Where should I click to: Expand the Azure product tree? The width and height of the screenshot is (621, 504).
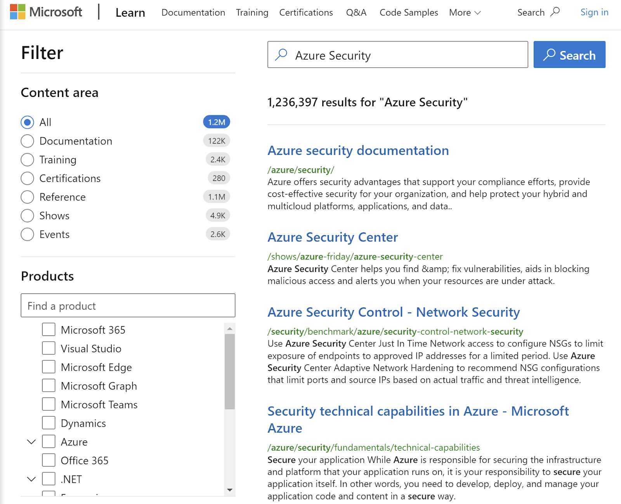(31, 442)
